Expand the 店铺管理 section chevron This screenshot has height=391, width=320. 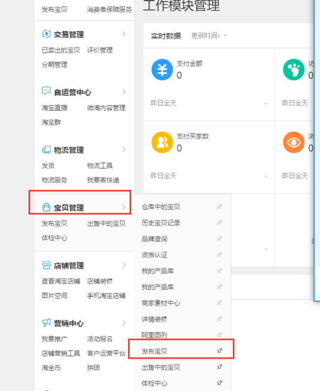(124, 265)
